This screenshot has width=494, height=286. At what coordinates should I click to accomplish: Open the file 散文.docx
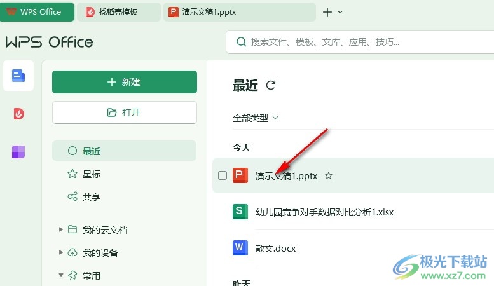[276, 249]
